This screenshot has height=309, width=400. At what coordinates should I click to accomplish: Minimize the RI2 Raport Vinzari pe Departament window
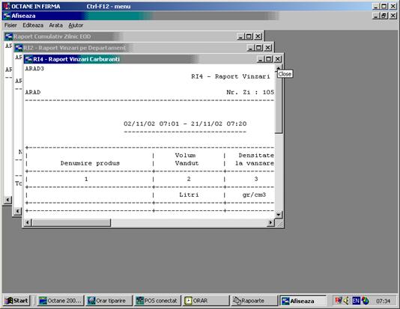point(250,48)
